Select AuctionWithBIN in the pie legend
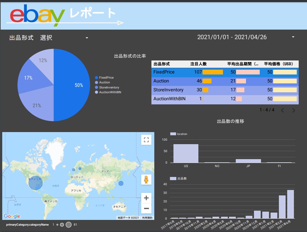The image size is (307, 232). click(108, 92)
